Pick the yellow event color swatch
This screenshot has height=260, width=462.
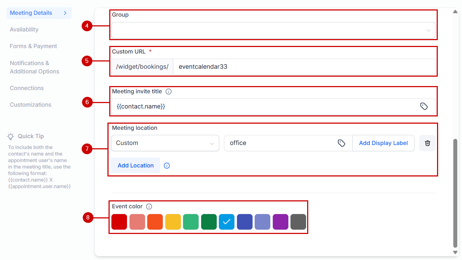click(x=173, y=222)
